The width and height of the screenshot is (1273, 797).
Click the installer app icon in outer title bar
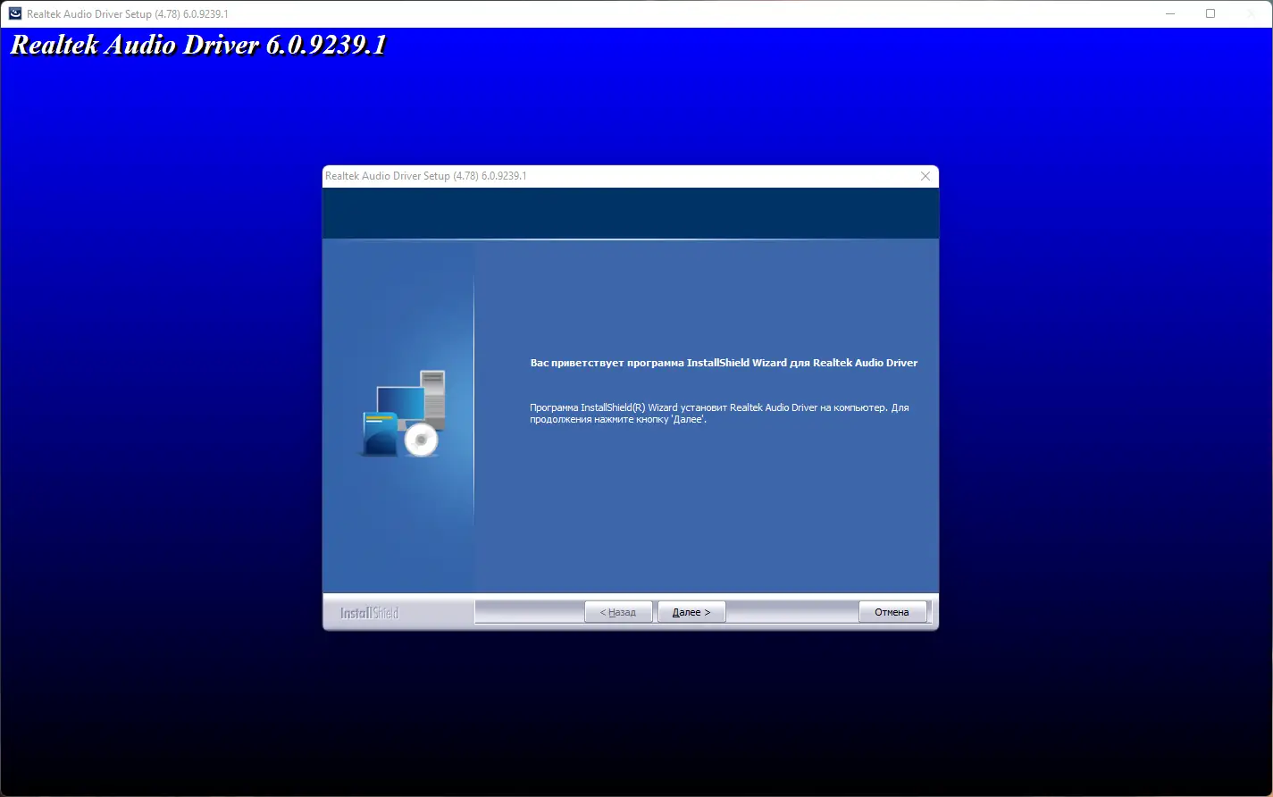tap(15, 13)
